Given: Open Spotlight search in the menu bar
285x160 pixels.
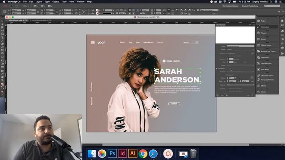Looking at the screenshot, I should click(271, 2).
